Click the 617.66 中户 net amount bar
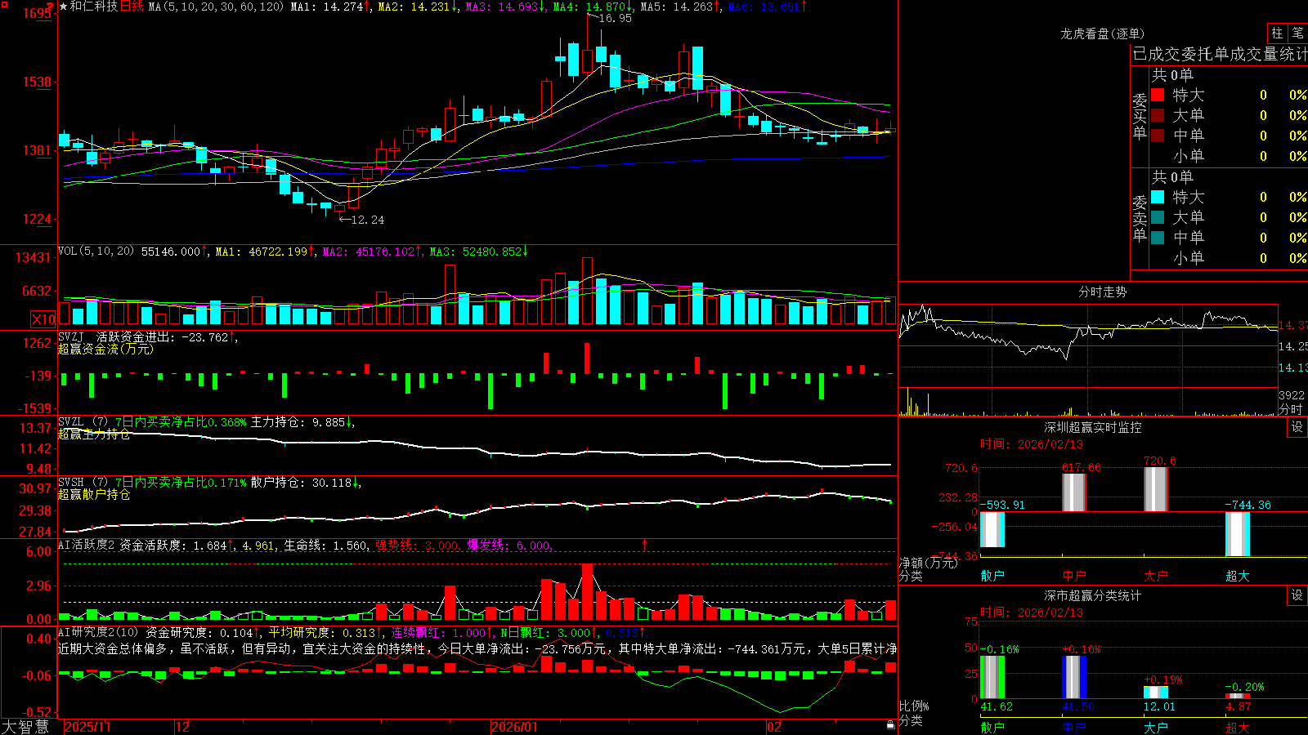The height and width of the screenshot is (735, 1308). (x=1074, y=492)
